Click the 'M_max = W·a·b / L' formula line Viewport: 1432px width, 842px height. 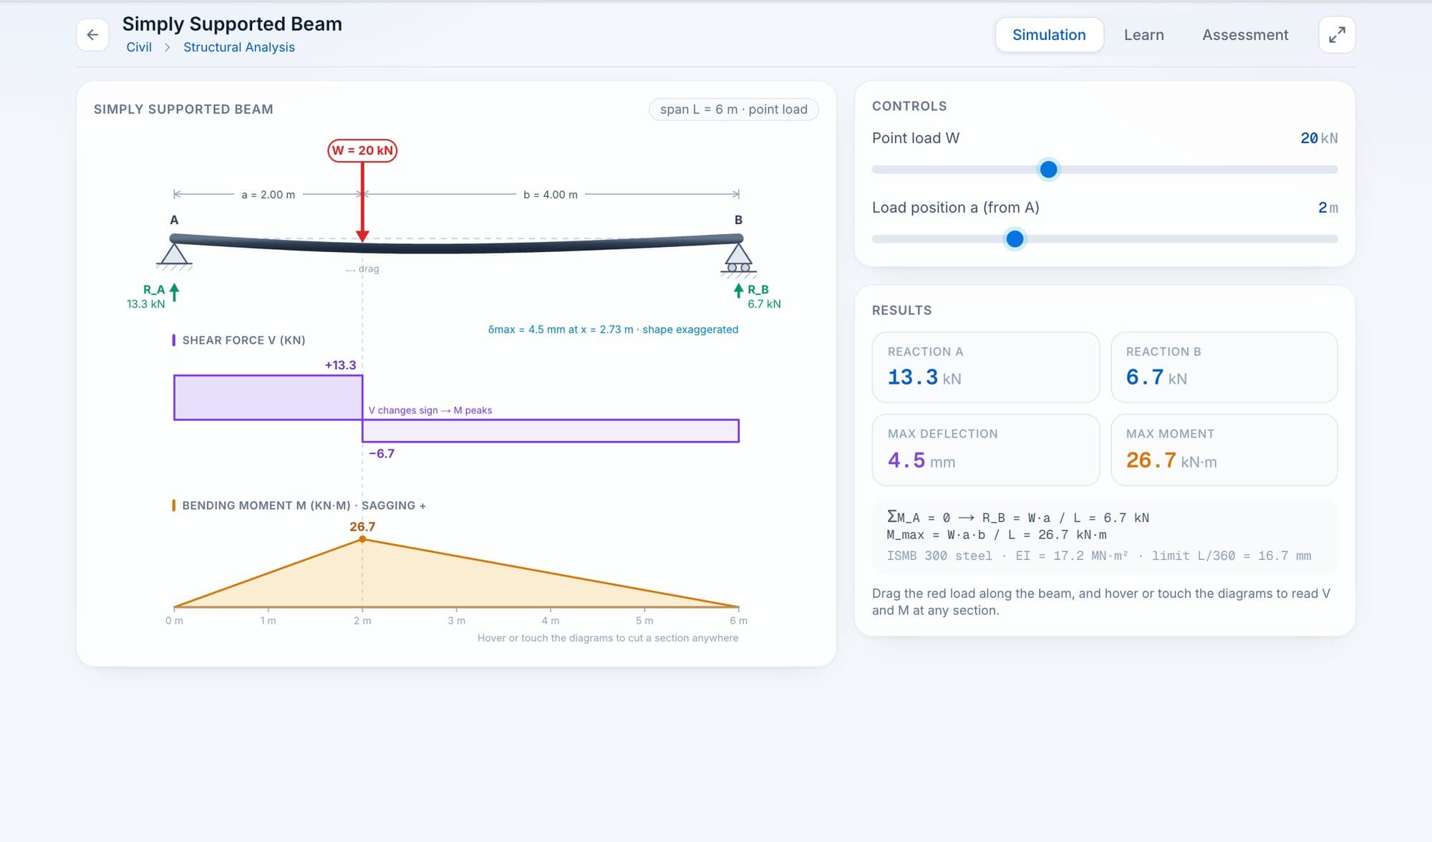[x=996, y=535]
